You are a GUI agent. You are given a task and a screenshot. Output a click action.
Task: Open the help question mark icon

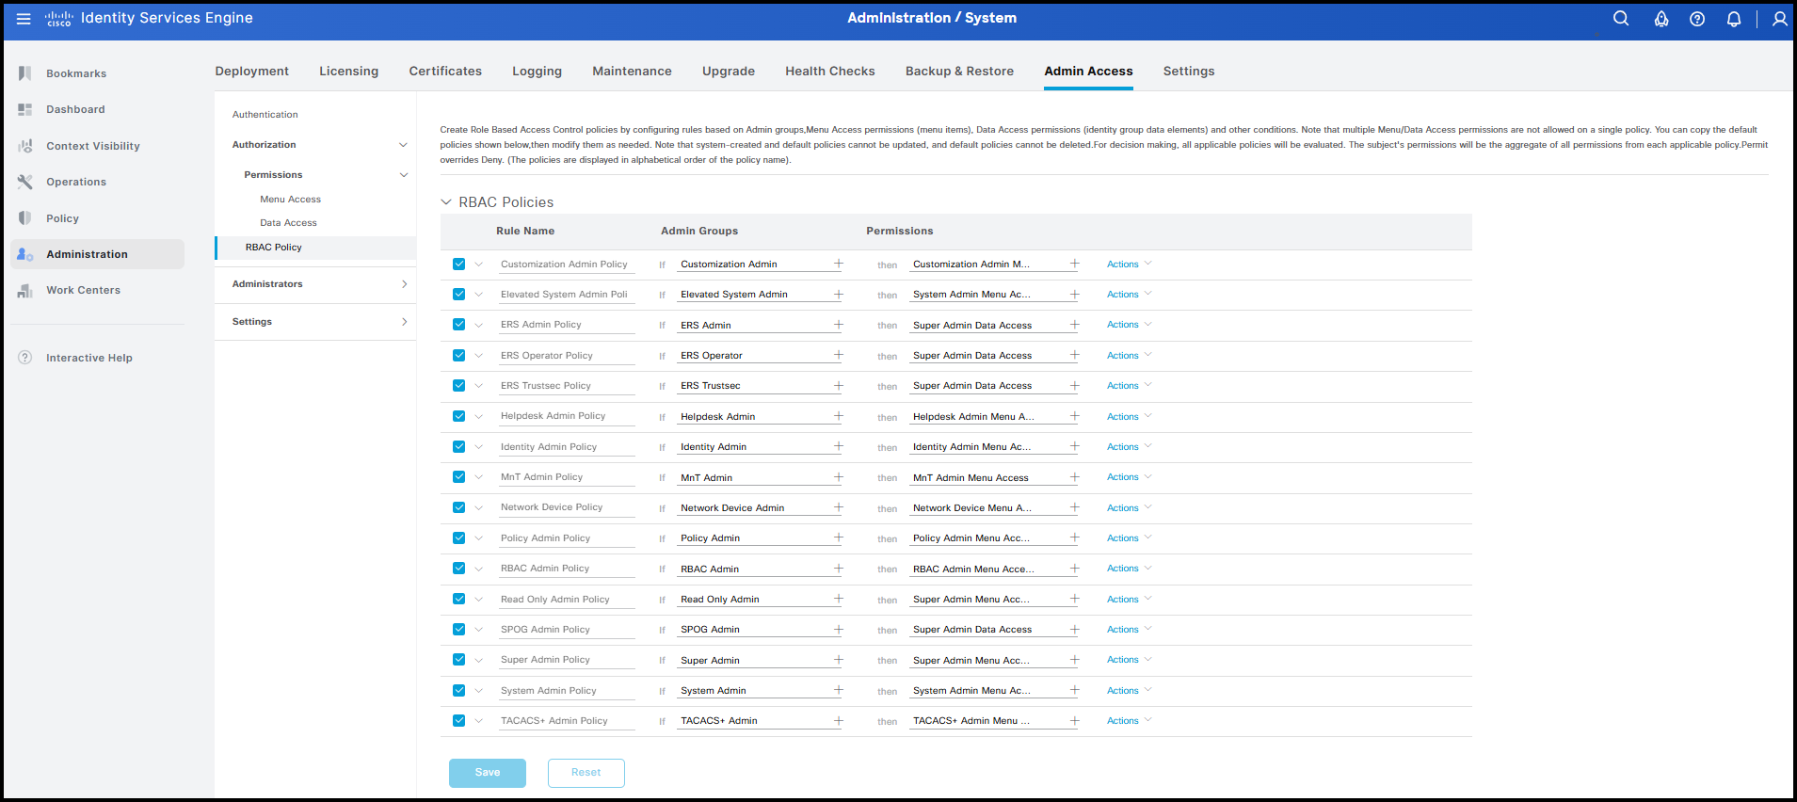pos(1696,19)
